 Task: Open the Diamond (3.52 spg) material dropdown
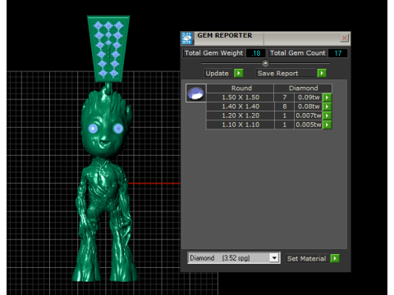[274, 258]
